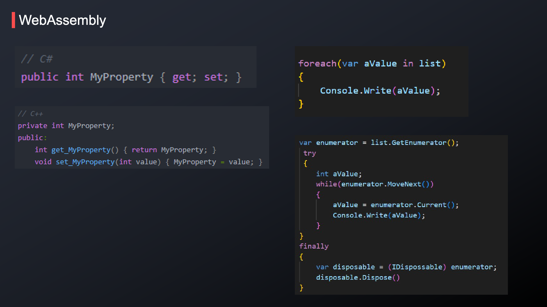Click the "// C++" comment line
Image resolution: width=547 pixels, height=307 pixels.
pyautogui.click(x=30, y=114)
